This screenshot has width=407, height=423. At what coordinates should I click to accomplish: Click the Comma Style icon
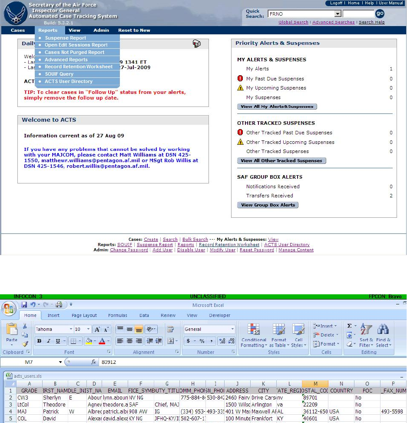pyautogui.click(x=211, y=341)
